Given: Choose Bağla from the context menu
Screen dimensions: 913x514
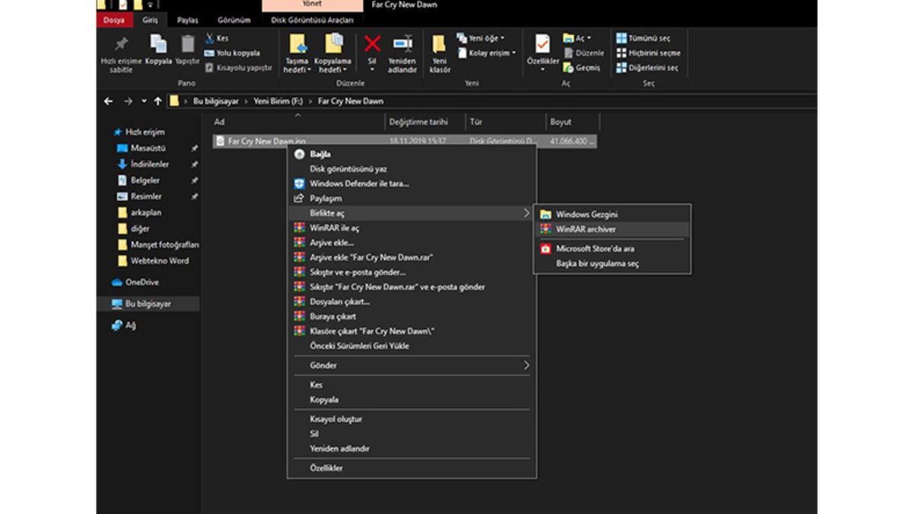Looking at the screenshot, I should 320,154.
